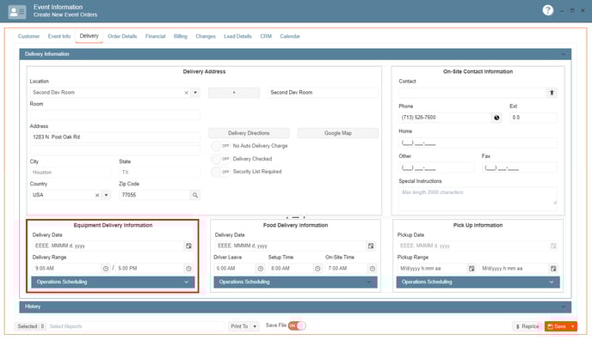Open clock picker for Setup Time
The width and height of the screenshot is (592, 340).
(x=318, y=269)
